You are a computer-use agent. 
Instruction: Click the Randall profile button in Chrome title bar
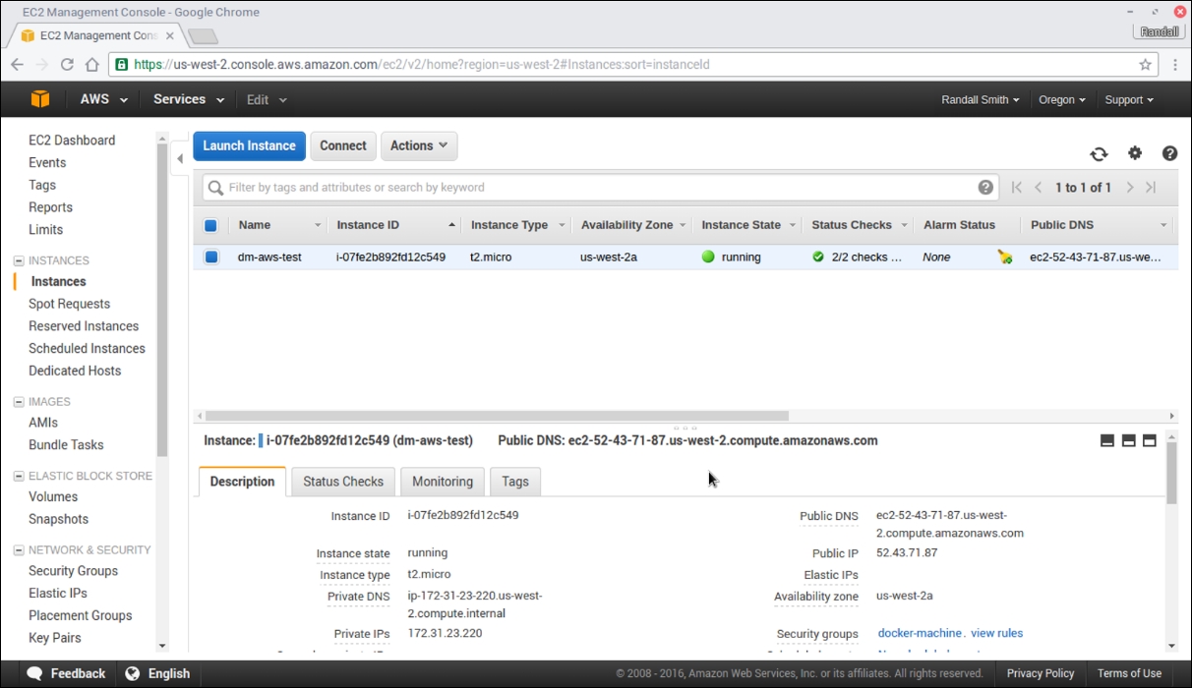(1159, 31)
